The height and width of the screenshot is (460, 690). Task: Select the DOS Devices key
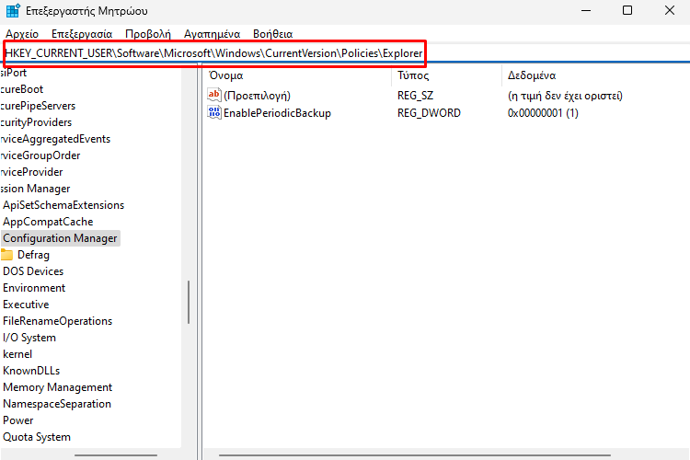33,271
